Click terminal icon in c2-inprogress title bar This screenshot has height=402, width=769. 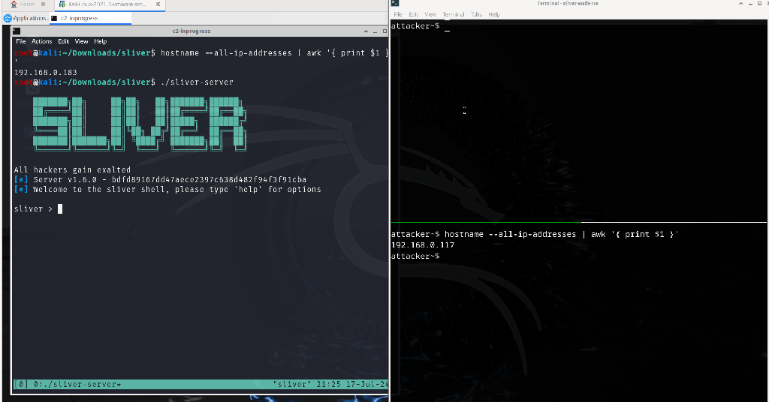17,31
